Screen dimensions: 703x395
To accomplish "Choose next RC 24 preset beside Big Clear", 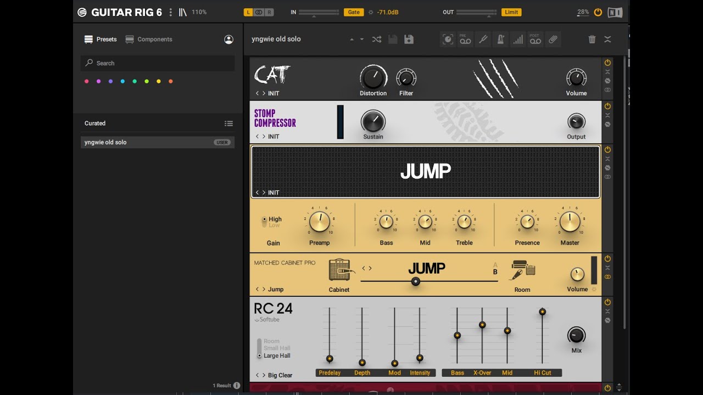I will coord(264,375).
